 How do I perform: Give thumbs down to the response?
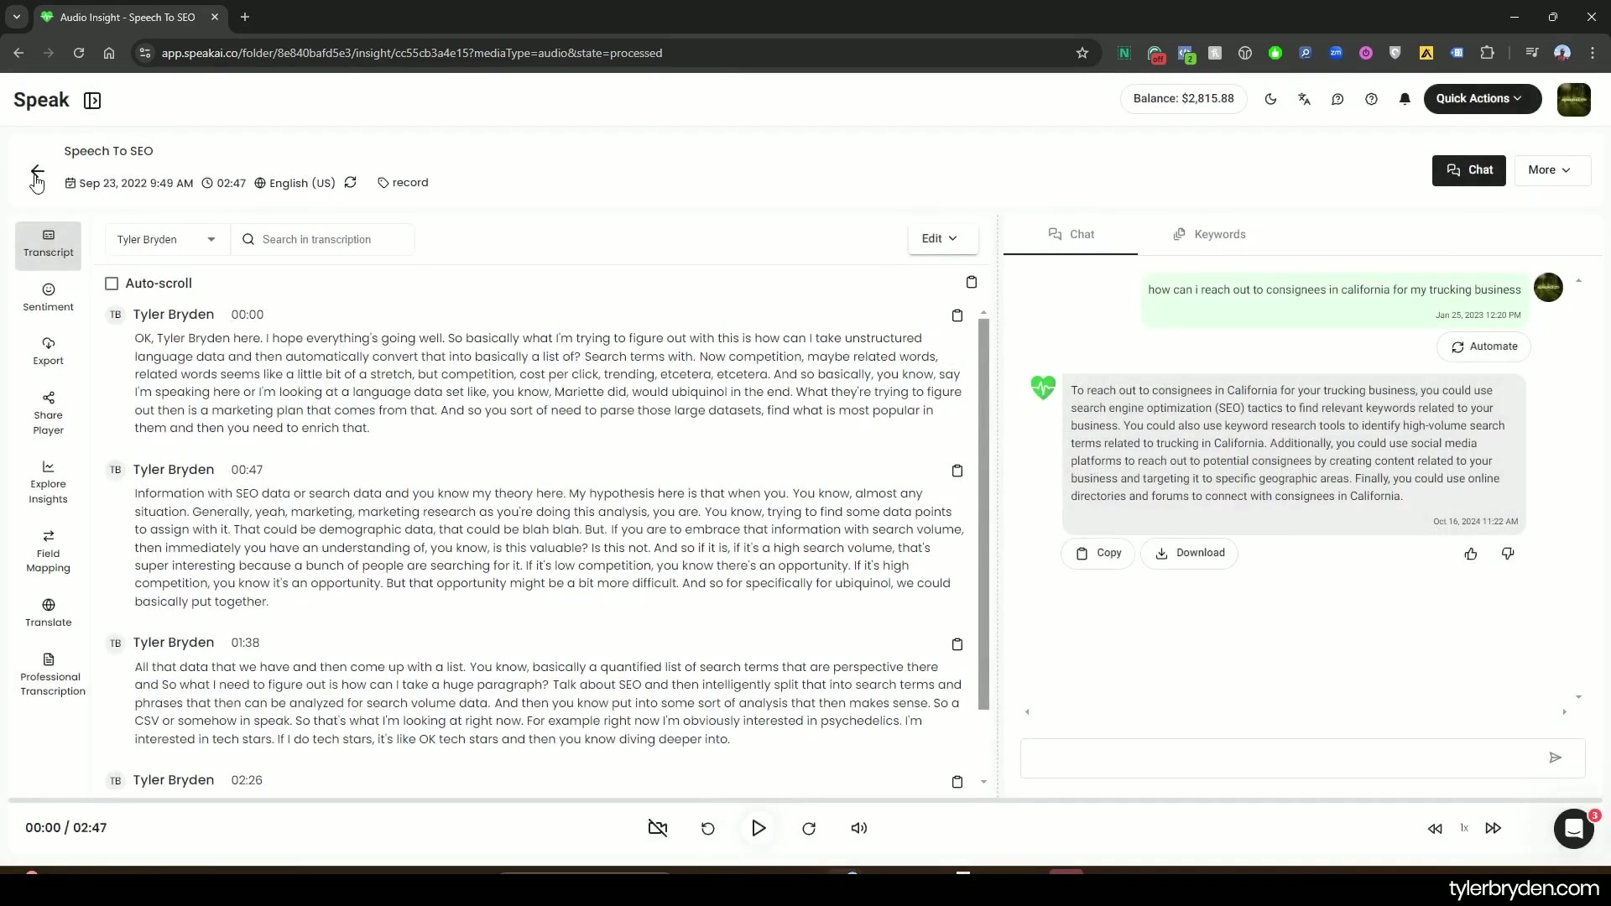[x=1508, y=554]
